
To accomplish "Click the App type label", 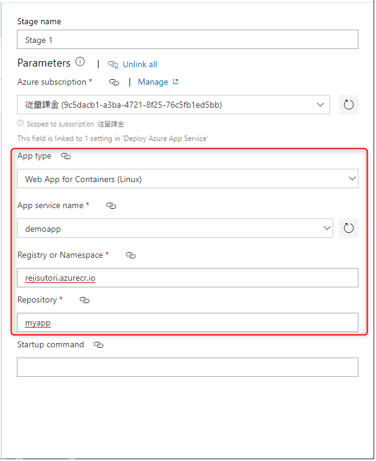I will click(34, 156).
